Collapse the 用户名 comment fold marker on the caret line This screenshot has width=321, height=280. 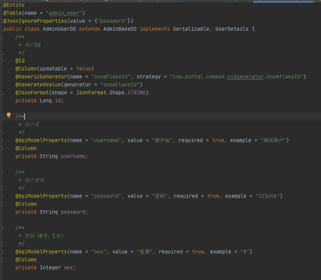2,117
